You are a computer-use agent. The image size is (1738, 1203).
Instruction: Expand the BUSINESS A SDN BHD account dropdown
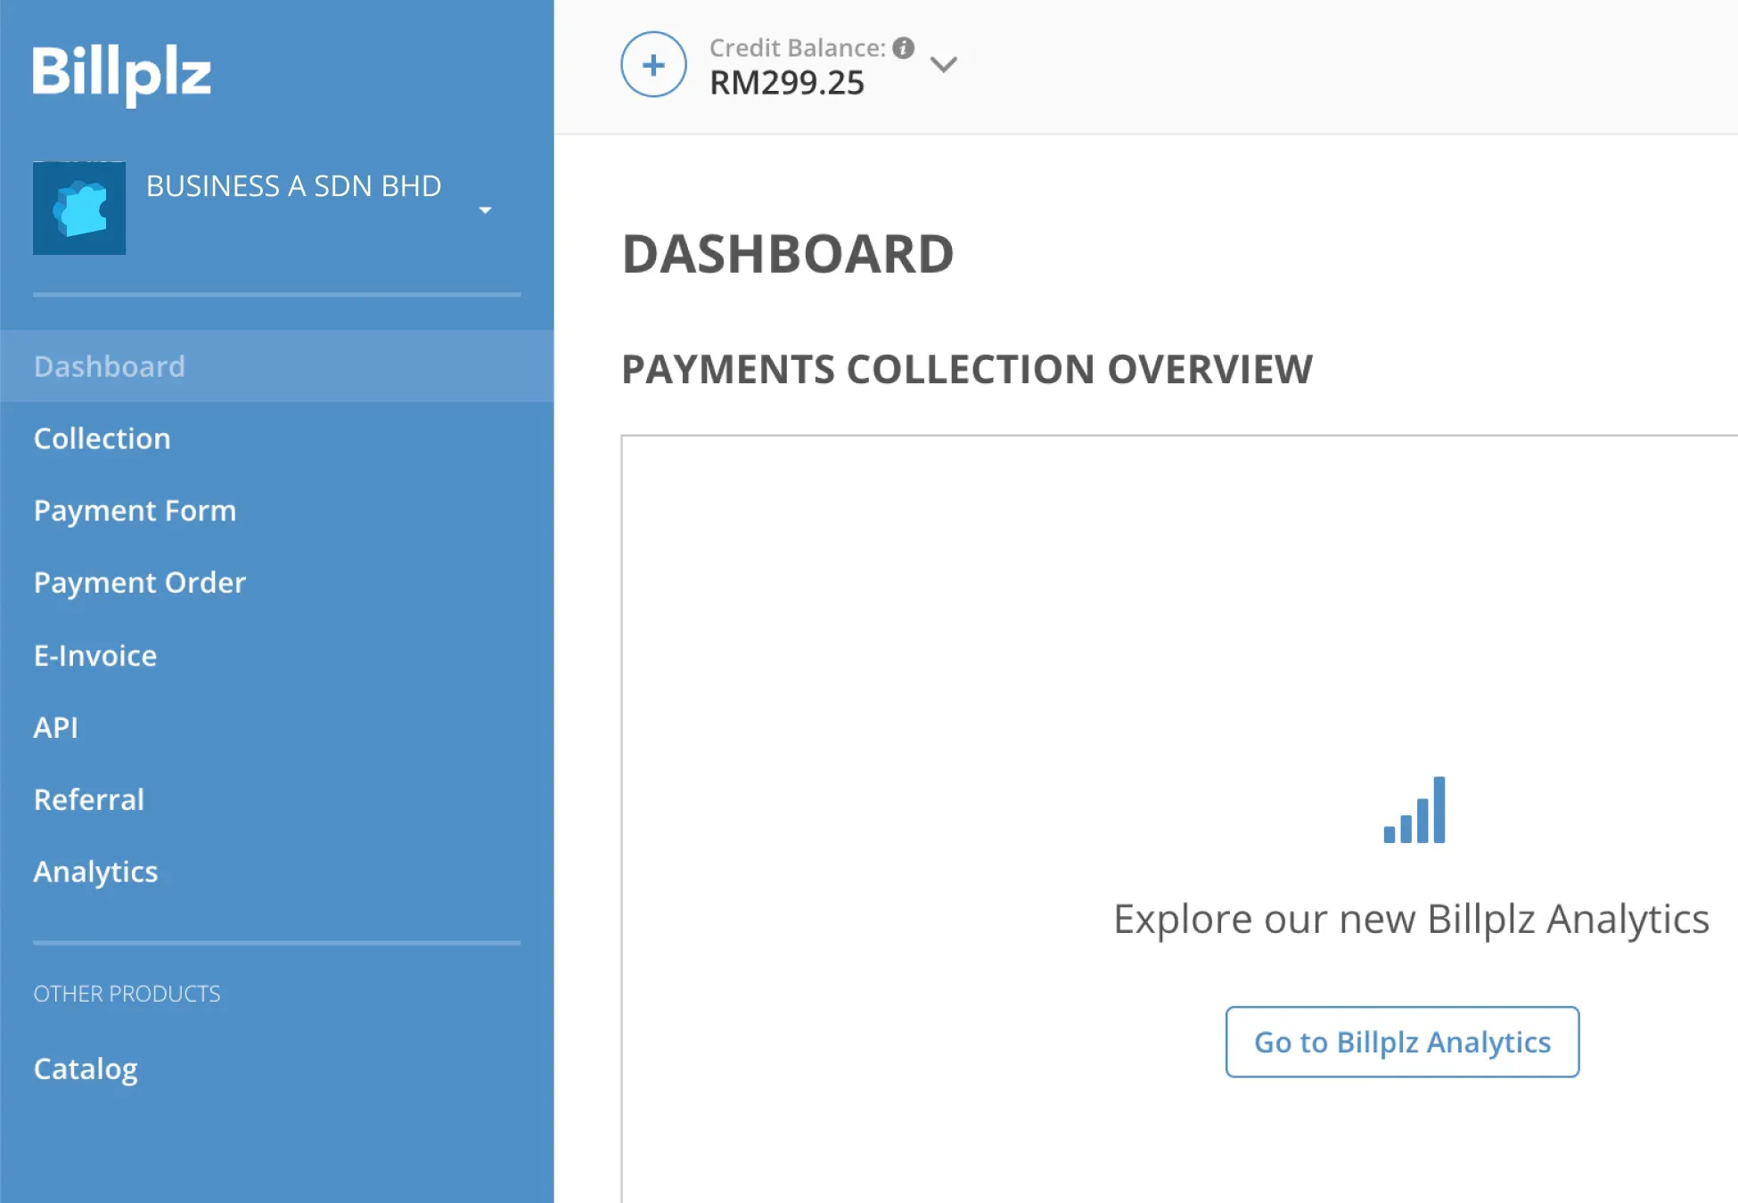point(485,210)
